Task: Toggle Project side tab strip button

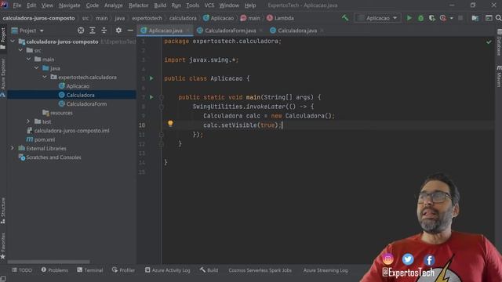Action: (x=3, y=38)
